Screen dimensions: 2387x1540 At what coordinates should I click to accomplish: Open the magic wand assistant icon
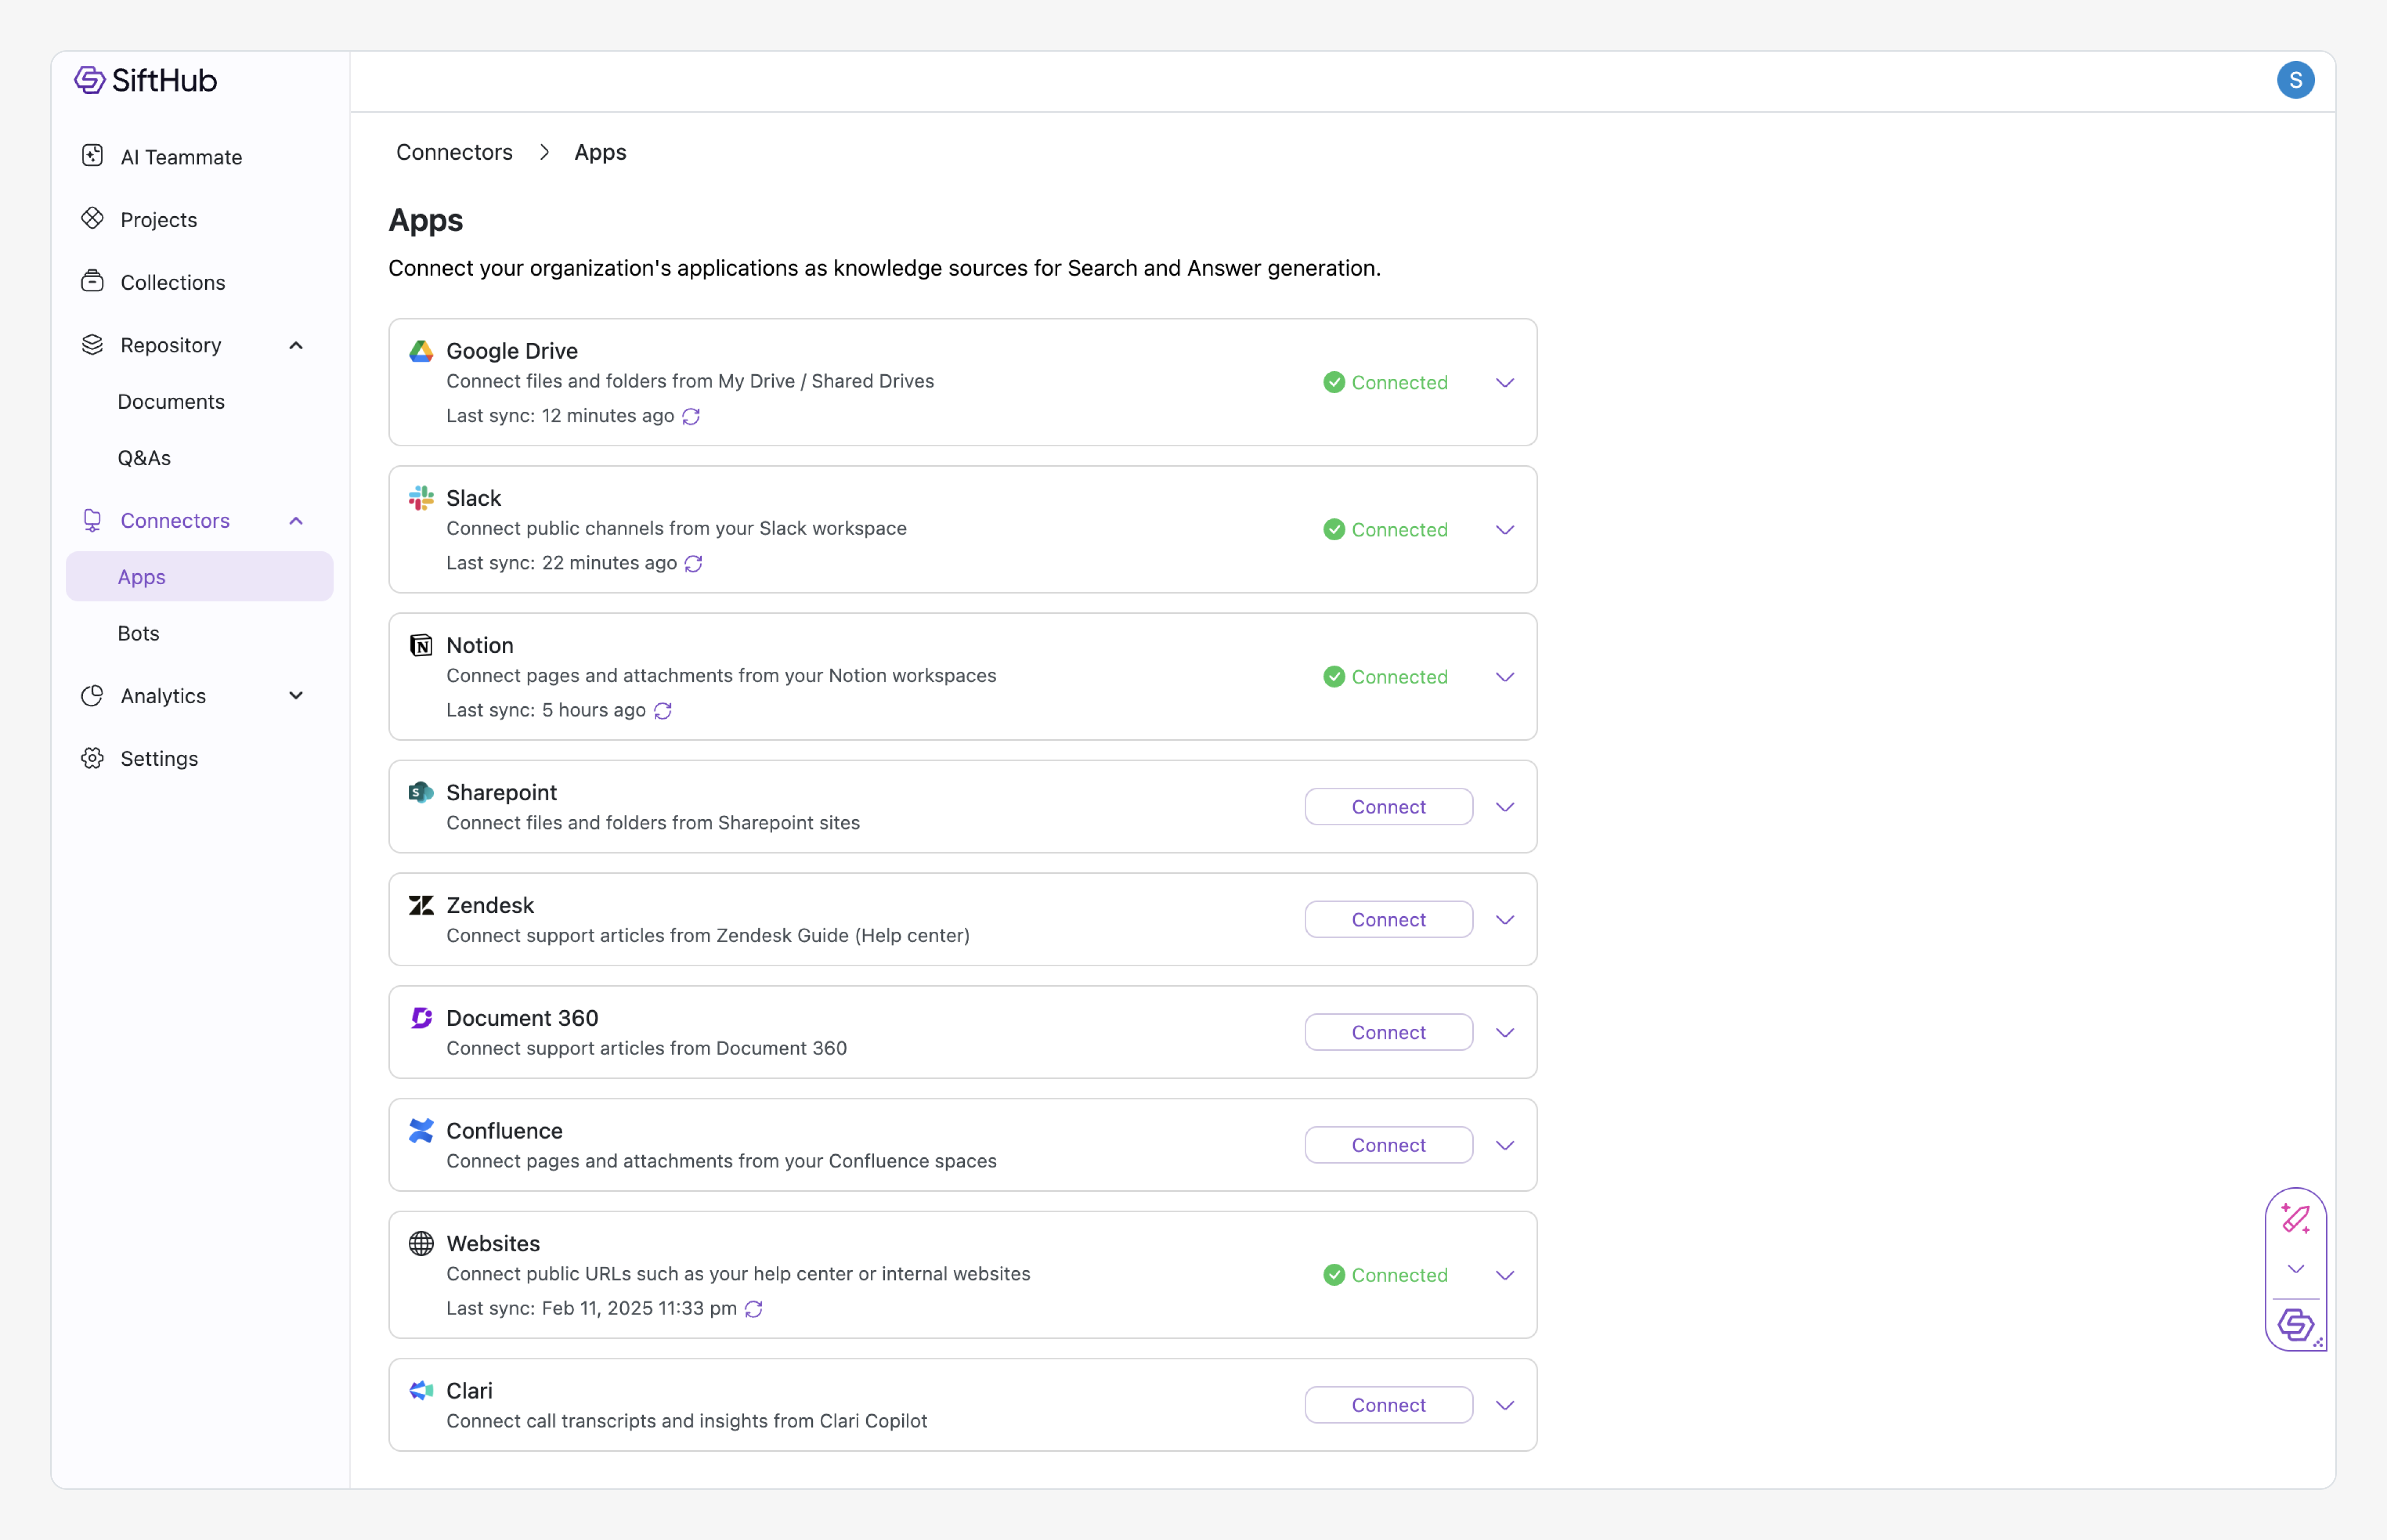coord(2295,1218)
